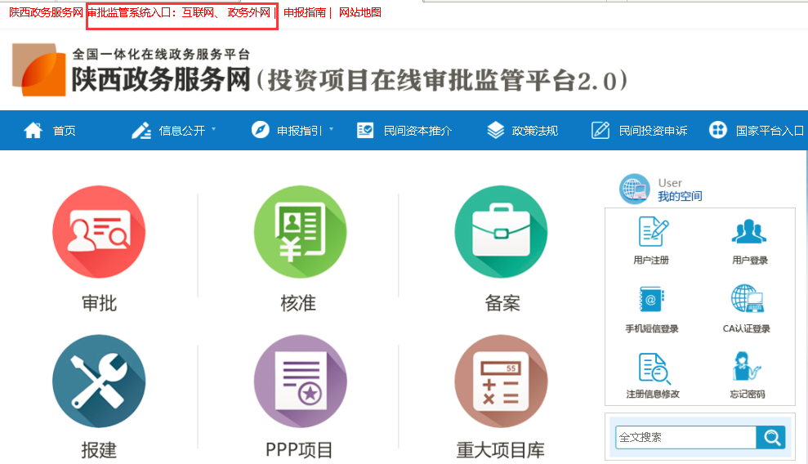Open 信息公开 menu item
The height and width of the screenshot is (464, 808).
182,131
